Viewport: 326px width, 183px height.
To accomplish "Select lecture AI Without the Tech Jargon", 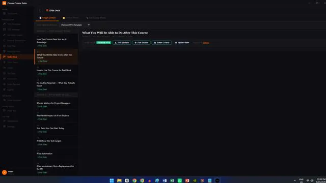I will 56,142.
